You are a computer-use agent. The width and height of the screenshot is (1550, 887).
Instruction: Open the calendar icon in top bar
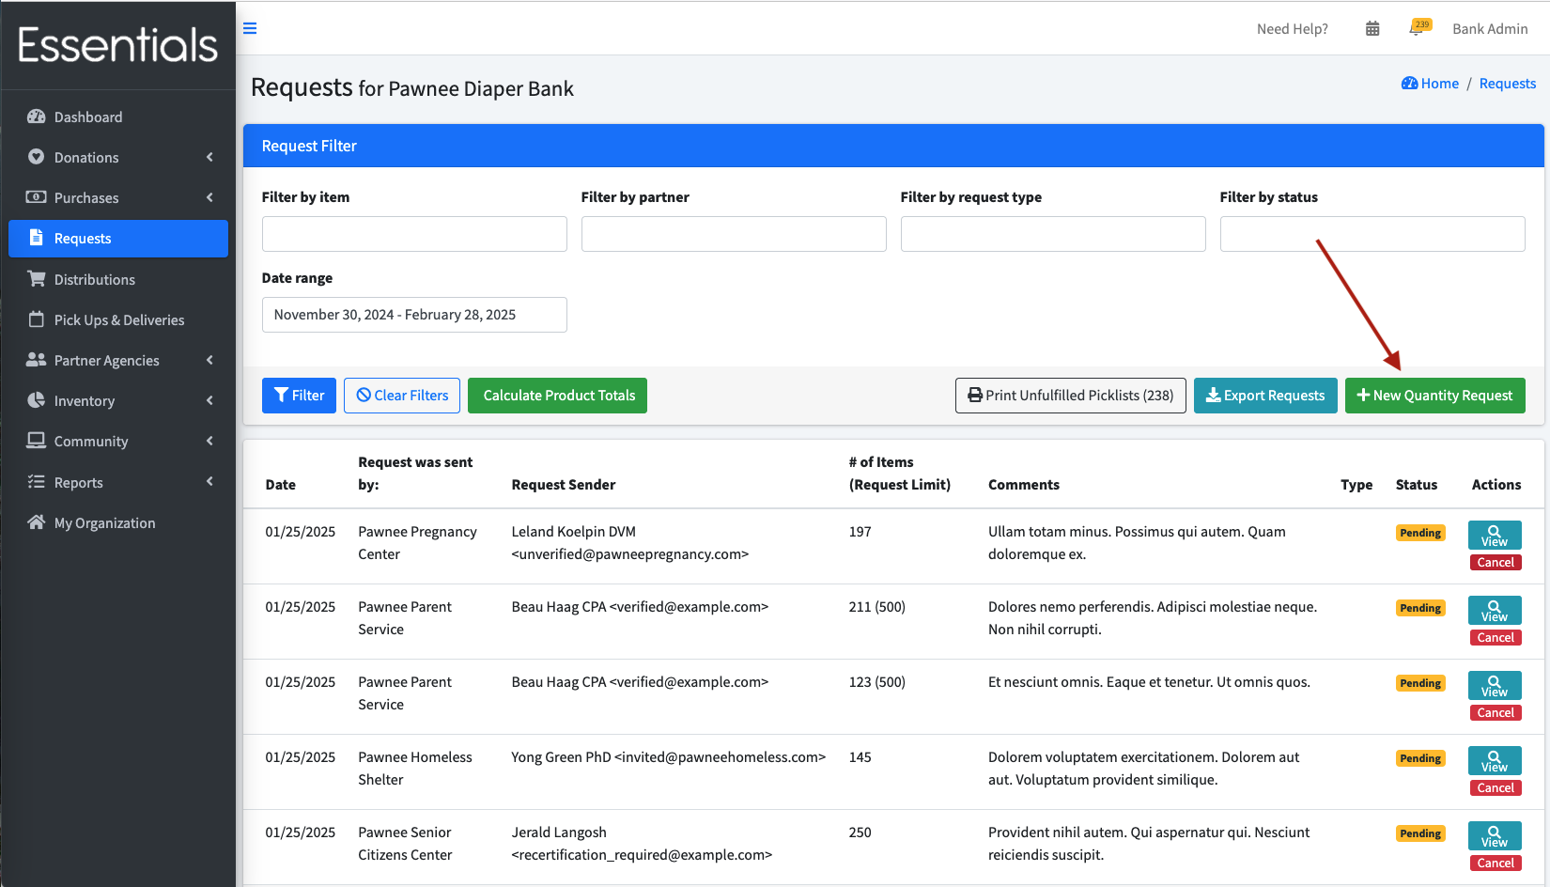coord(1372,28)
